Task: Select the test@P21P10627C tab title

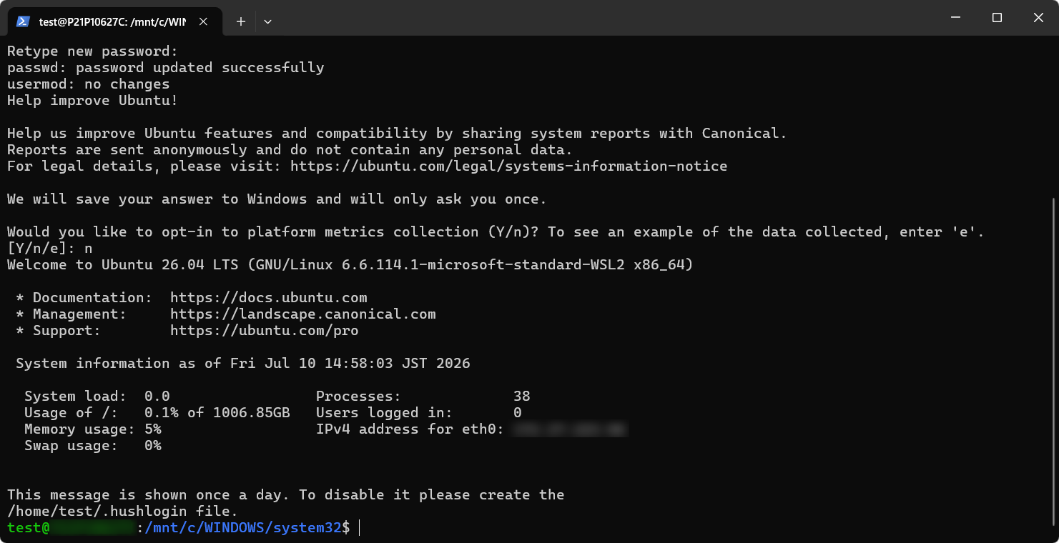Action: click(112, 21)
